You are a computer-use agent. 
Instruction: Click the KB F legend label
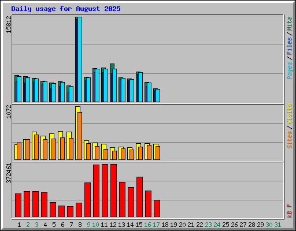pos(290,211)
